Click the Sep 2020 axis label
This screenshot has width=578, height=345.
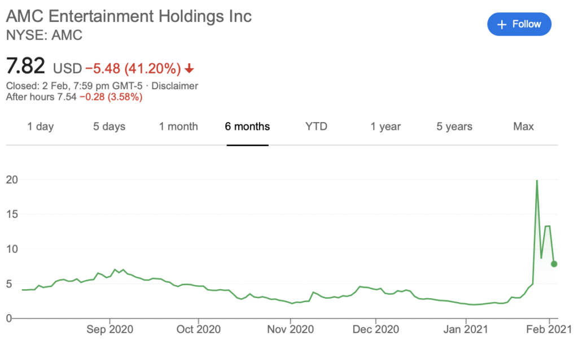tap(110, 329)
